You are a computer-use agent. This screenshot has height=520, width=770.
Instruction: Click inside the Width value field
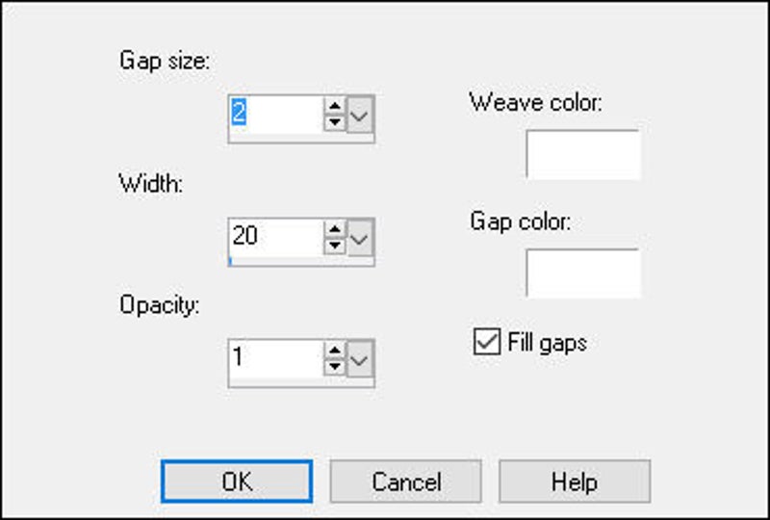[274, 237]
